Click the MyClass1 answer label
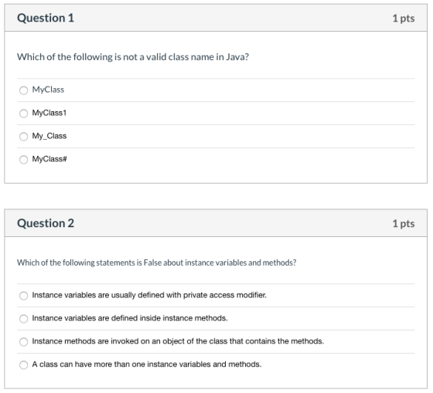 (x=49, y=113)
